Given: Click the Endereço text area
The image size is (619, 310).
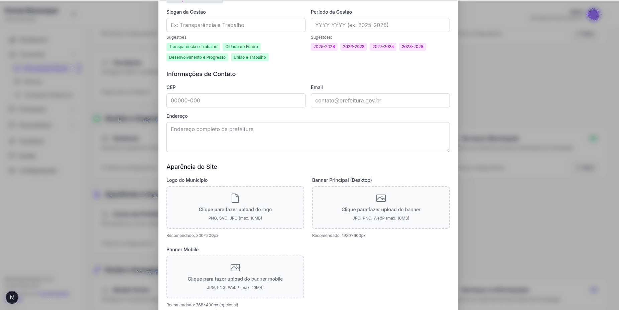Looking at the screenshot, I should point(308,137).
